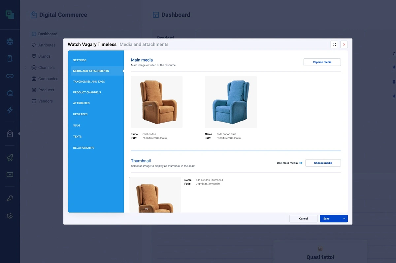The image size is (396, 263).
Task: Click the VR goggles icon in sidebar
Action: 10,76
